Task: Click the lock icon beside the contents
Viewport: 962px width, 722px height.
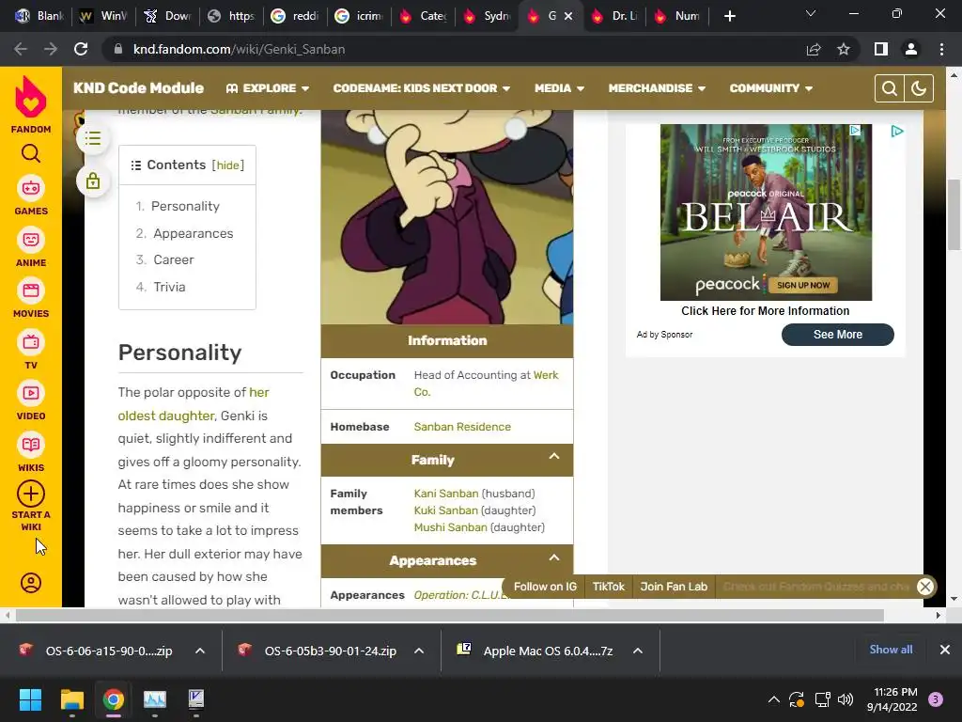Action: point(93,181)
